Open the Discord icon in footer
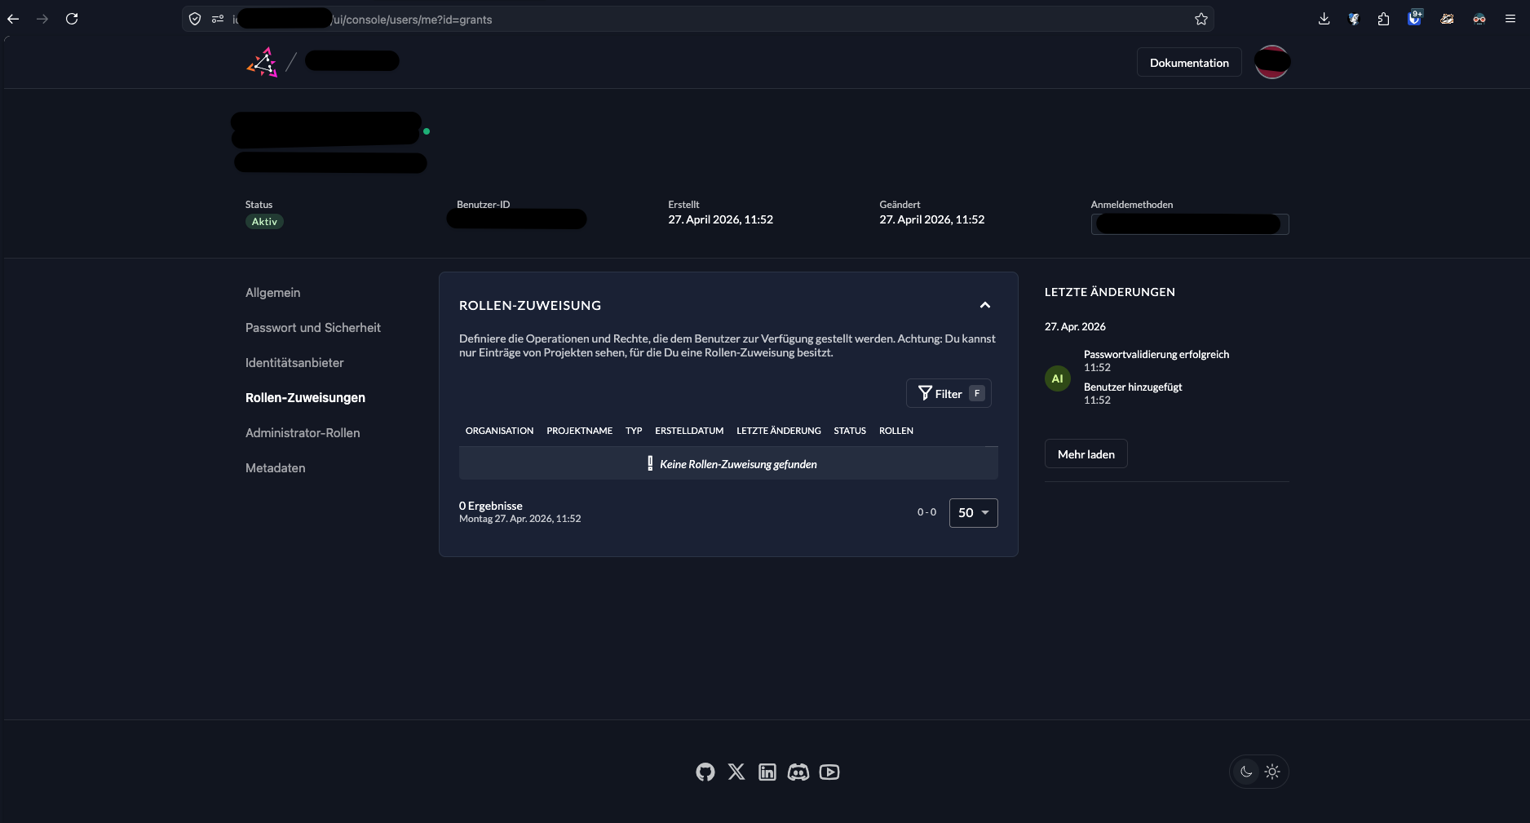This screenshot has width=1530, height=823. pos(798,772)
